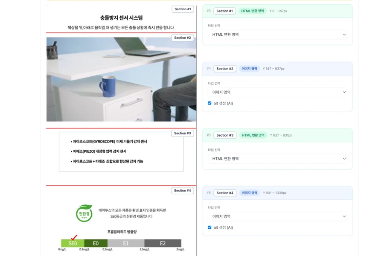Select the Section #4 tag in card #6
Screen dimensions: 384x256
click(x=225, y=193)
